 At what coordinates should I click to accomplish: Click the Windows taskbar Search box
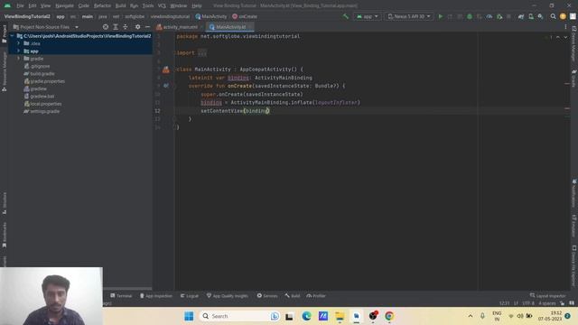(239, 316)
